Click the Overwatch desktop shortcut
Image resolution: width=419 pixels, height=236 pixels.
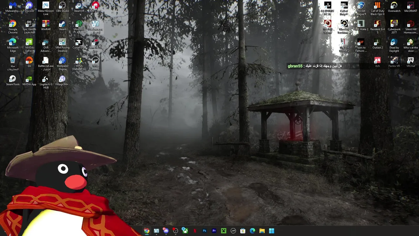point(394,8)
